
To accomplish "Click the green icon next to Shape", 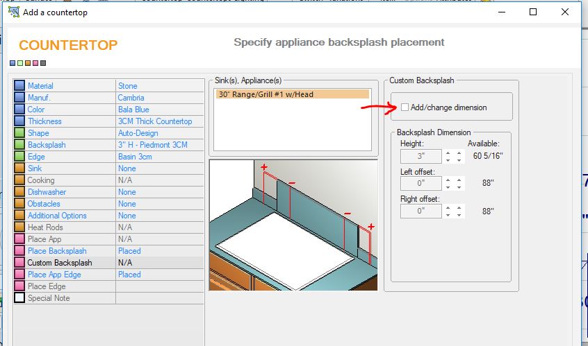I will coord(19,133).
